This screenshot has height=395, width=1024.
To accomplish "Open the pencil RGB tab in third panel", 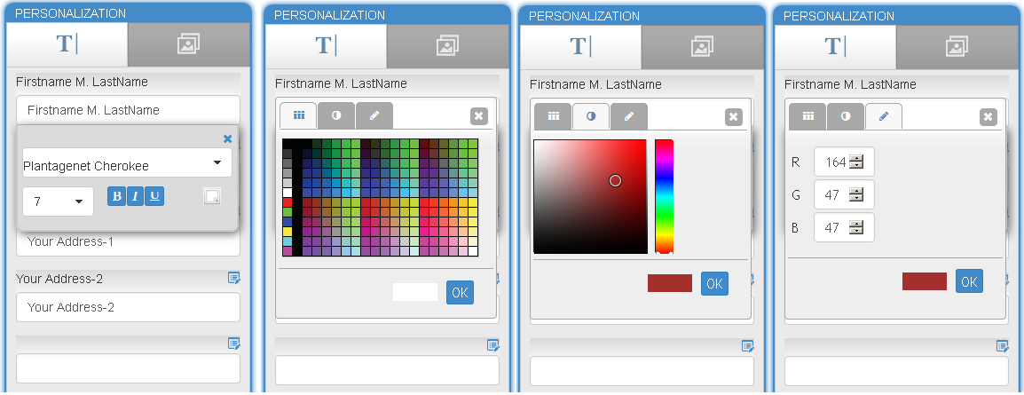I will click(629, 116).
